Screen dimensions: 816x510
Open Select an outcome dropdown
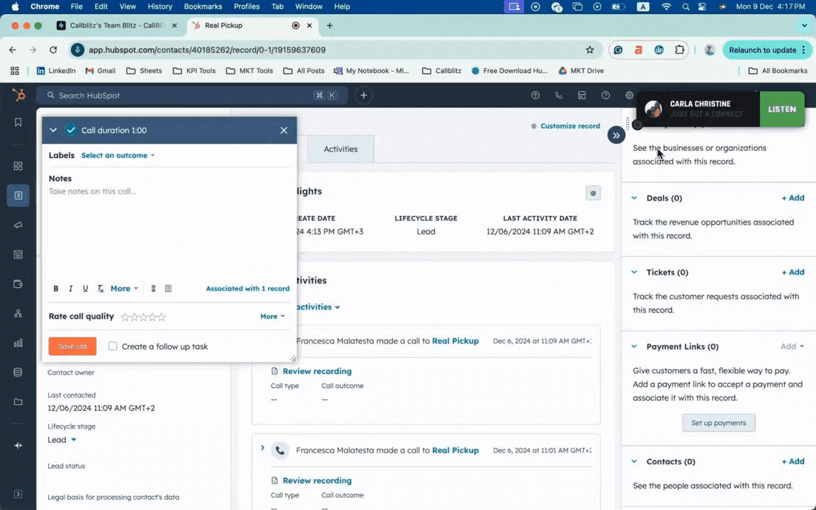[x=118, y=155]
